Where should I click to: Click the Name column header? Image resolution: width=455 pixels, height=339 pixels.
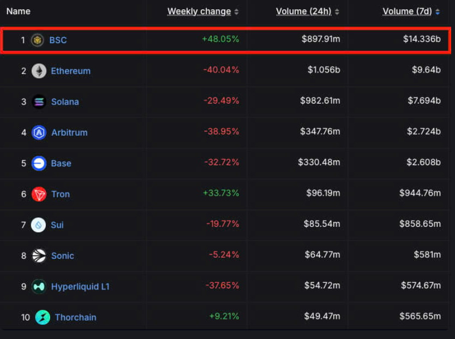(x=18, y=11)
